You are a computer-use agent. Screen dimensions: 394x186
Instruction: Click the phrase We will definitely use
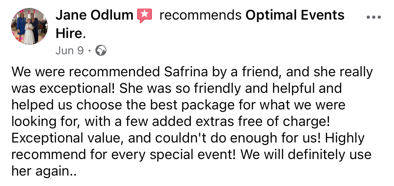tap(306, 155)
